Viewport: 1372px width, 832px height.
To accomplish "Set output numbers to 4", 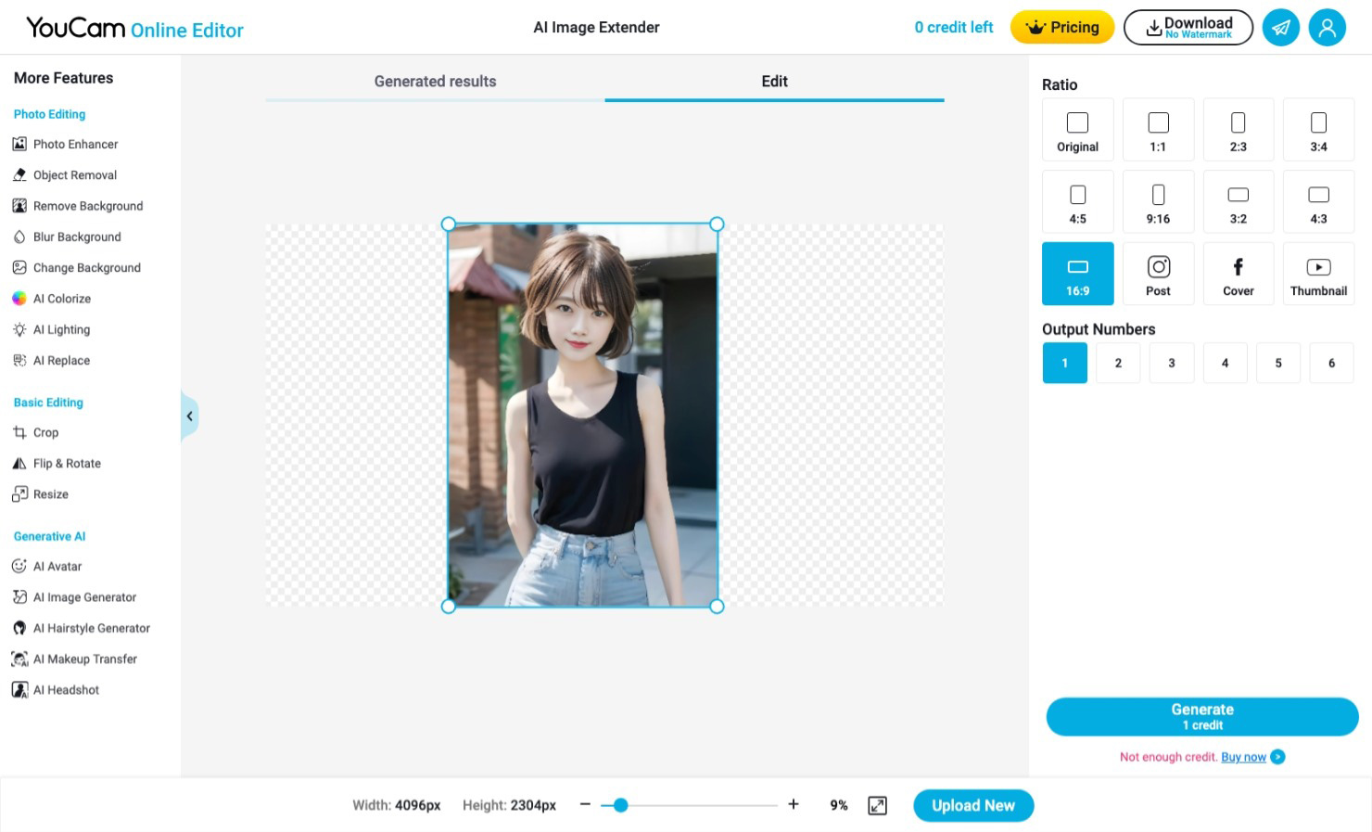I will click(x=1225, y=364).
